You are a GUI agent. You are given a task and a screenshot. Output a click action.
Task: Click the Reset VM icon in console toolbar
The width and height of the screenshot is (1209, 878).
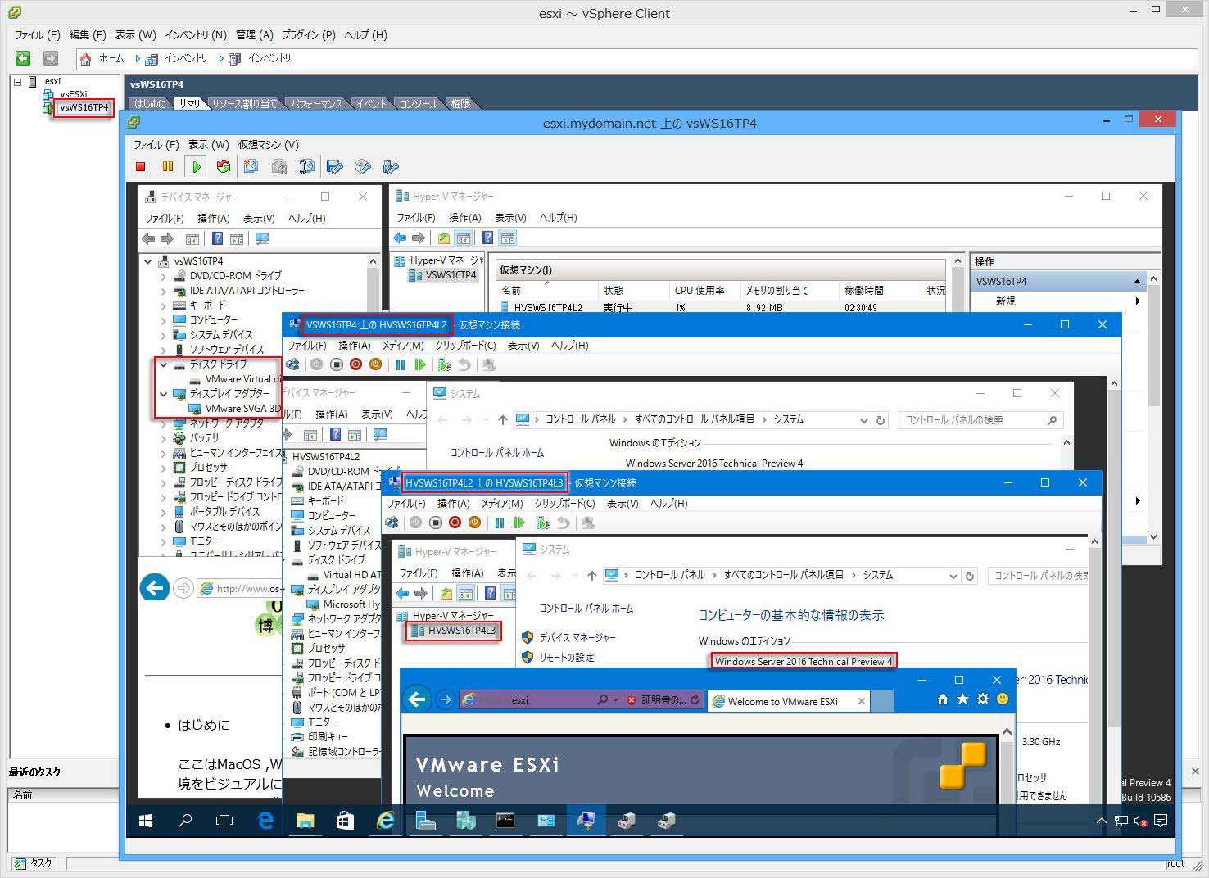[224, 166]
